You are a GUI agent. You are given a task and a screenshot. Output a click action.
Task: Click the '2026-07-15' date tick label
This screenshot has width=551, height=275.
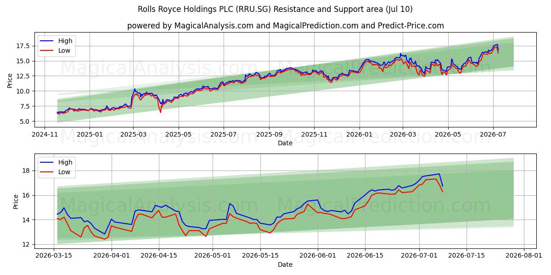point(467,256)
